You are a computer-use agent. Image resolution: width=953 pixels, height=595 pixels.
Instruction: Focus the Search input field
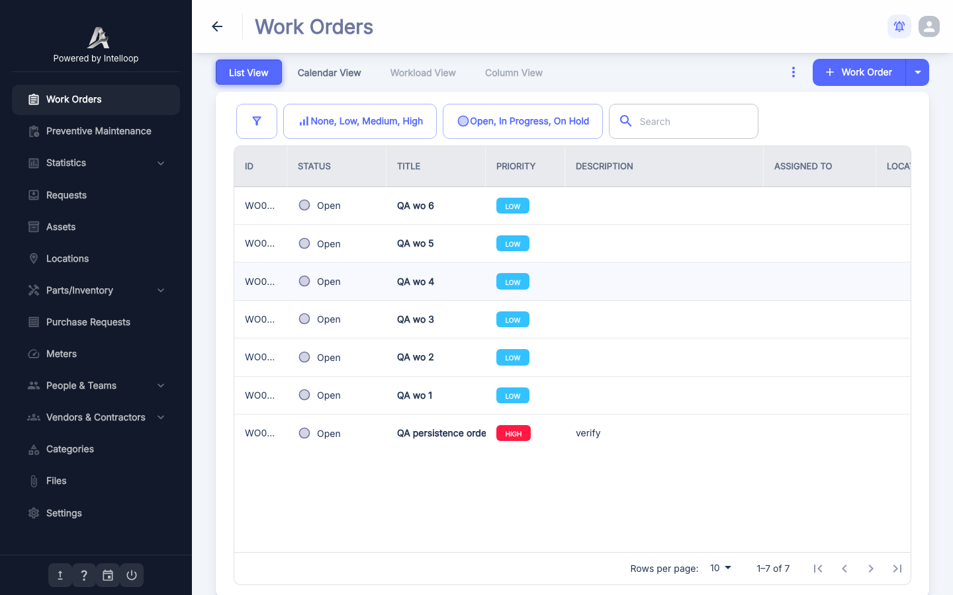[x=684, y=121]
